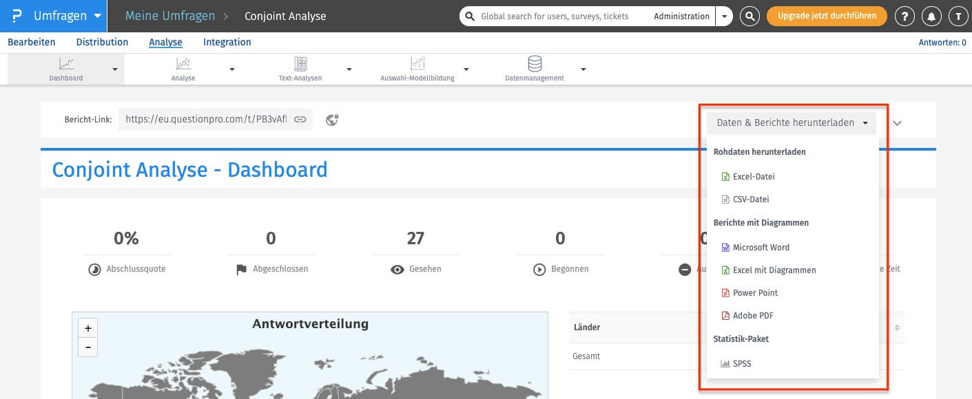The width and height of the screenshot is (972, 399).
Task: Zoom in on the Antwortverteilung map
Action: [88, 328]
